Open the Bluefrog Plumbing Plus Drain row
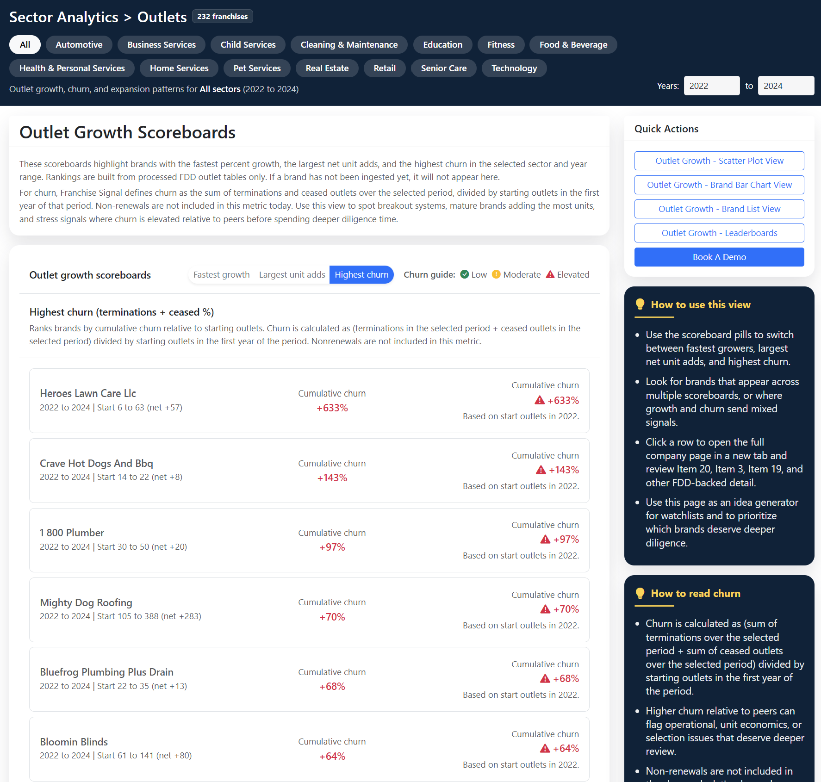Image resolution: width=821 pixels, height=782 pixels. pos(309,679)
